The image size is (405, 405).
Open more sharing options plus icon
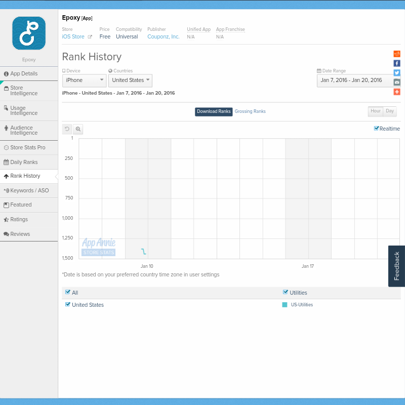[x=397, y=92]
